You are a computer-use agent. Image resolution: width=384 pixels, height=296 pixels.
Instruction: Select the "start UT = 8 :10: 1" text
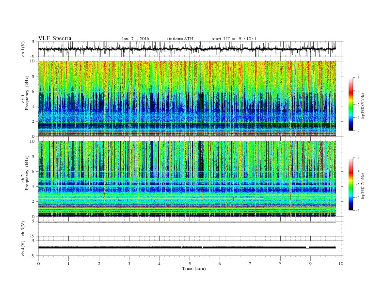(234, 39)
